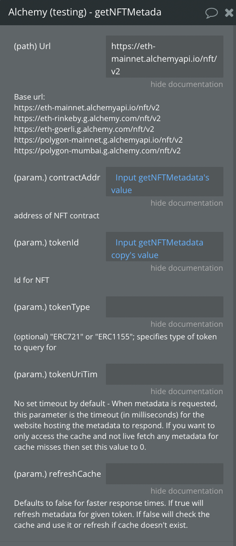Viewport: 236px width, 546px height.
Task: Close the getNFTMetada property panel
Action: 229,13
